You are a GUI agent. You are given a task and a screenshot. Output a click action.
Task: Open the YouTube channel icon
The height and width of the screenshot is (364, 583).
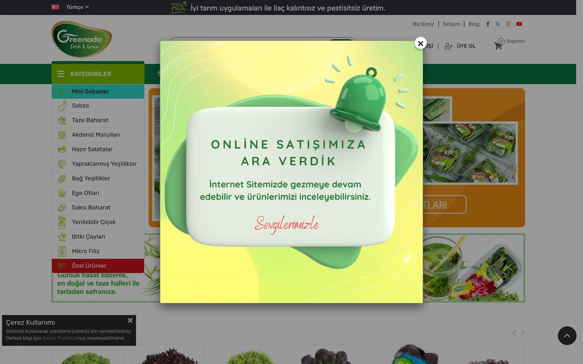519,24
